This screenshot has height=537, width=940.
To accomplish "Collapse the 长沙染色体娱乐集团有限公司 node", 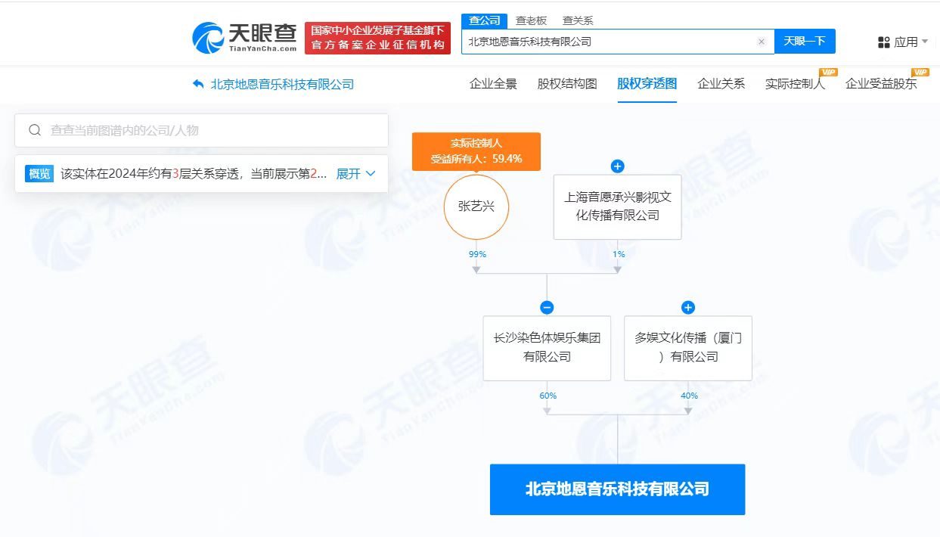I will [547, 307].
